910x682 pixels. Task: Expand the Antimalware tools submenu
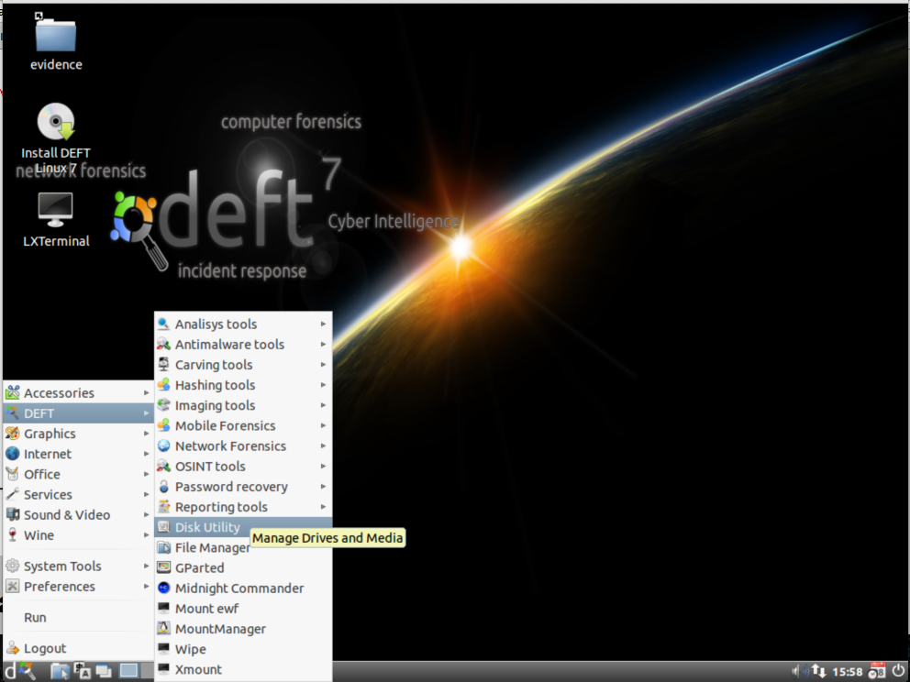tap(243, 345)
